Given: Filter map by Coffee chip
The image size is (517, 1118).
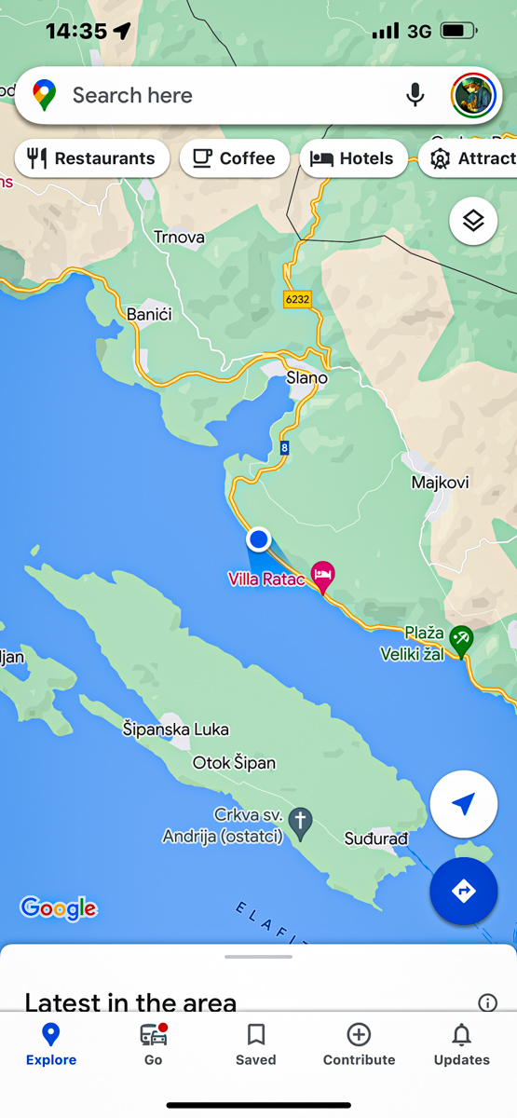Looking at the screenshot, I should [x=234, y=158].
